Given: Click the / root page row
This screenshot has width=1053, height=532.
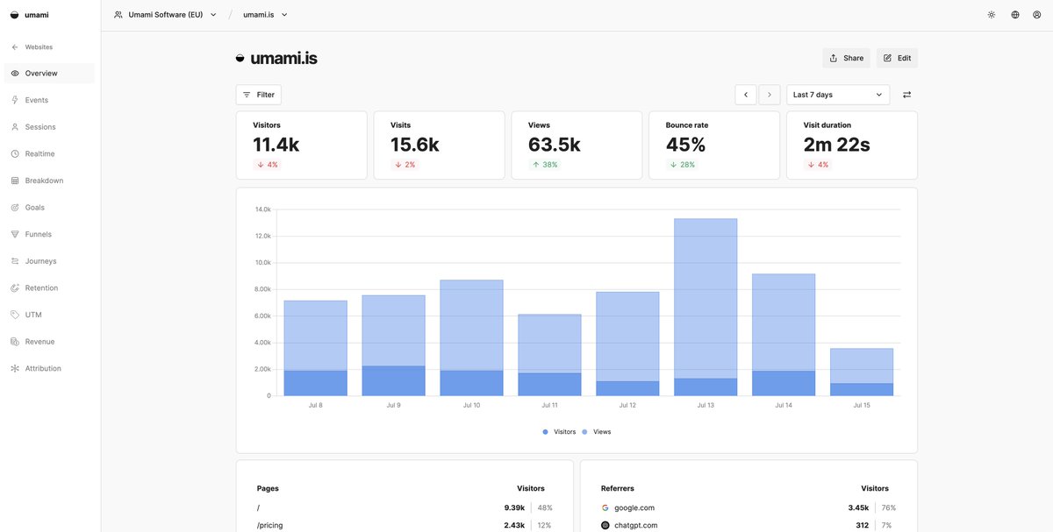Looking at the screenshot, I should click(405, 507).
